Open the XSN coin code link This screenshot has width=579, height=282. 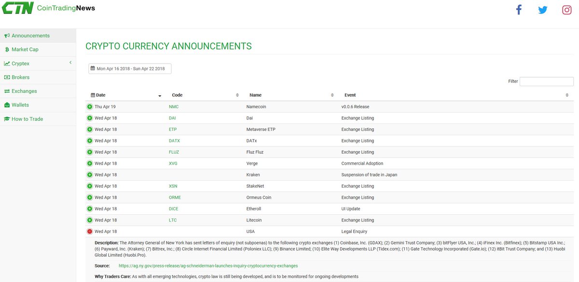(173, 186)
